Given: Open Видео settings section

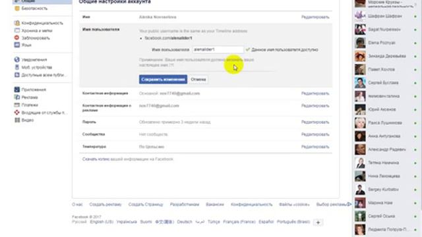Looking at the screenshot, I should tap(28, 120).
